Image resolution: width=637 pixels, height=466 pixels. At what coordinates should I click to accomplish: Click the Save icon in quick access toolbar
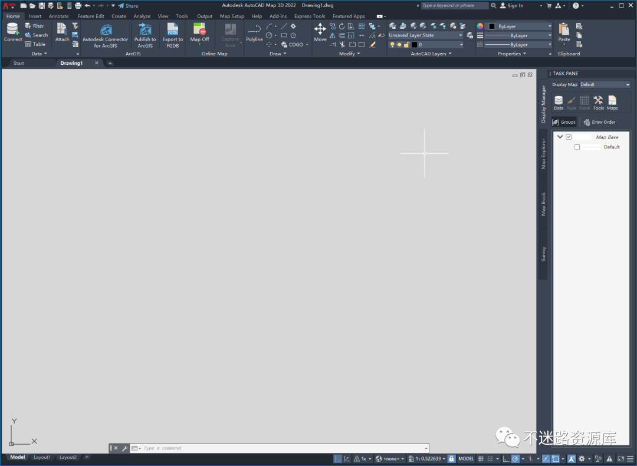(x=41, y=6)
